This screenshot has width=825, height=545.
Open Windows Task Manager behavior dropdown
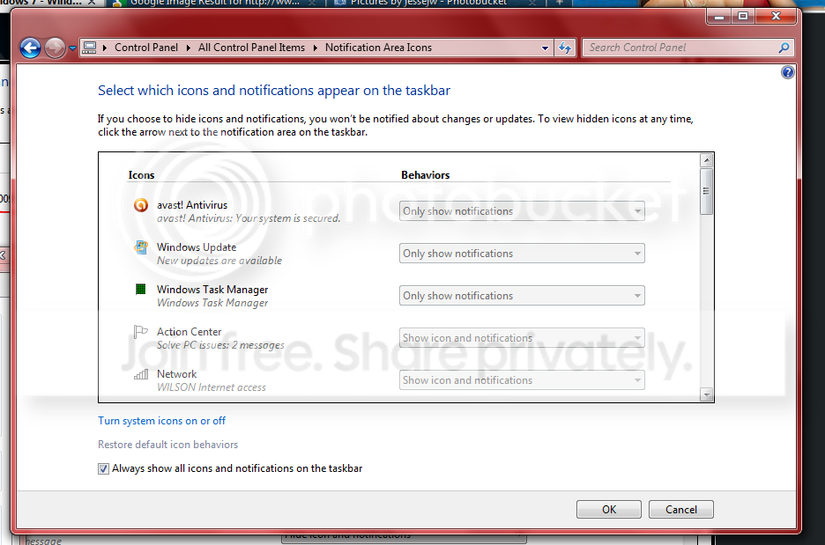[x=522, y=295]
